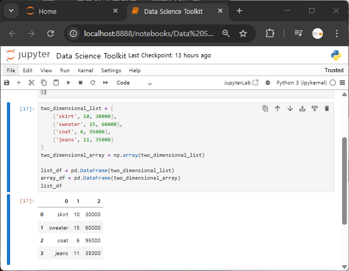Open a new browser tab
349x271 pixels.
pyautogui.click(x=239, y=11)
